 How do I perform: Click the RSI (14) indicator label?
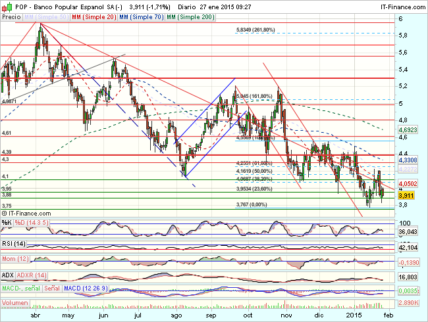tap(13, 243)
